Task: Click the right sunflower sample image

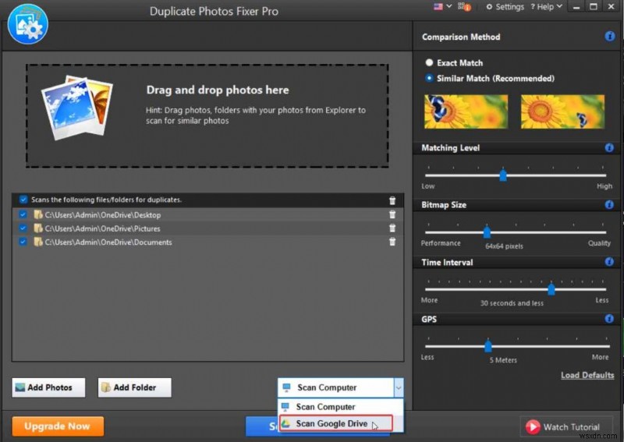Action: (x=562, y=111)
